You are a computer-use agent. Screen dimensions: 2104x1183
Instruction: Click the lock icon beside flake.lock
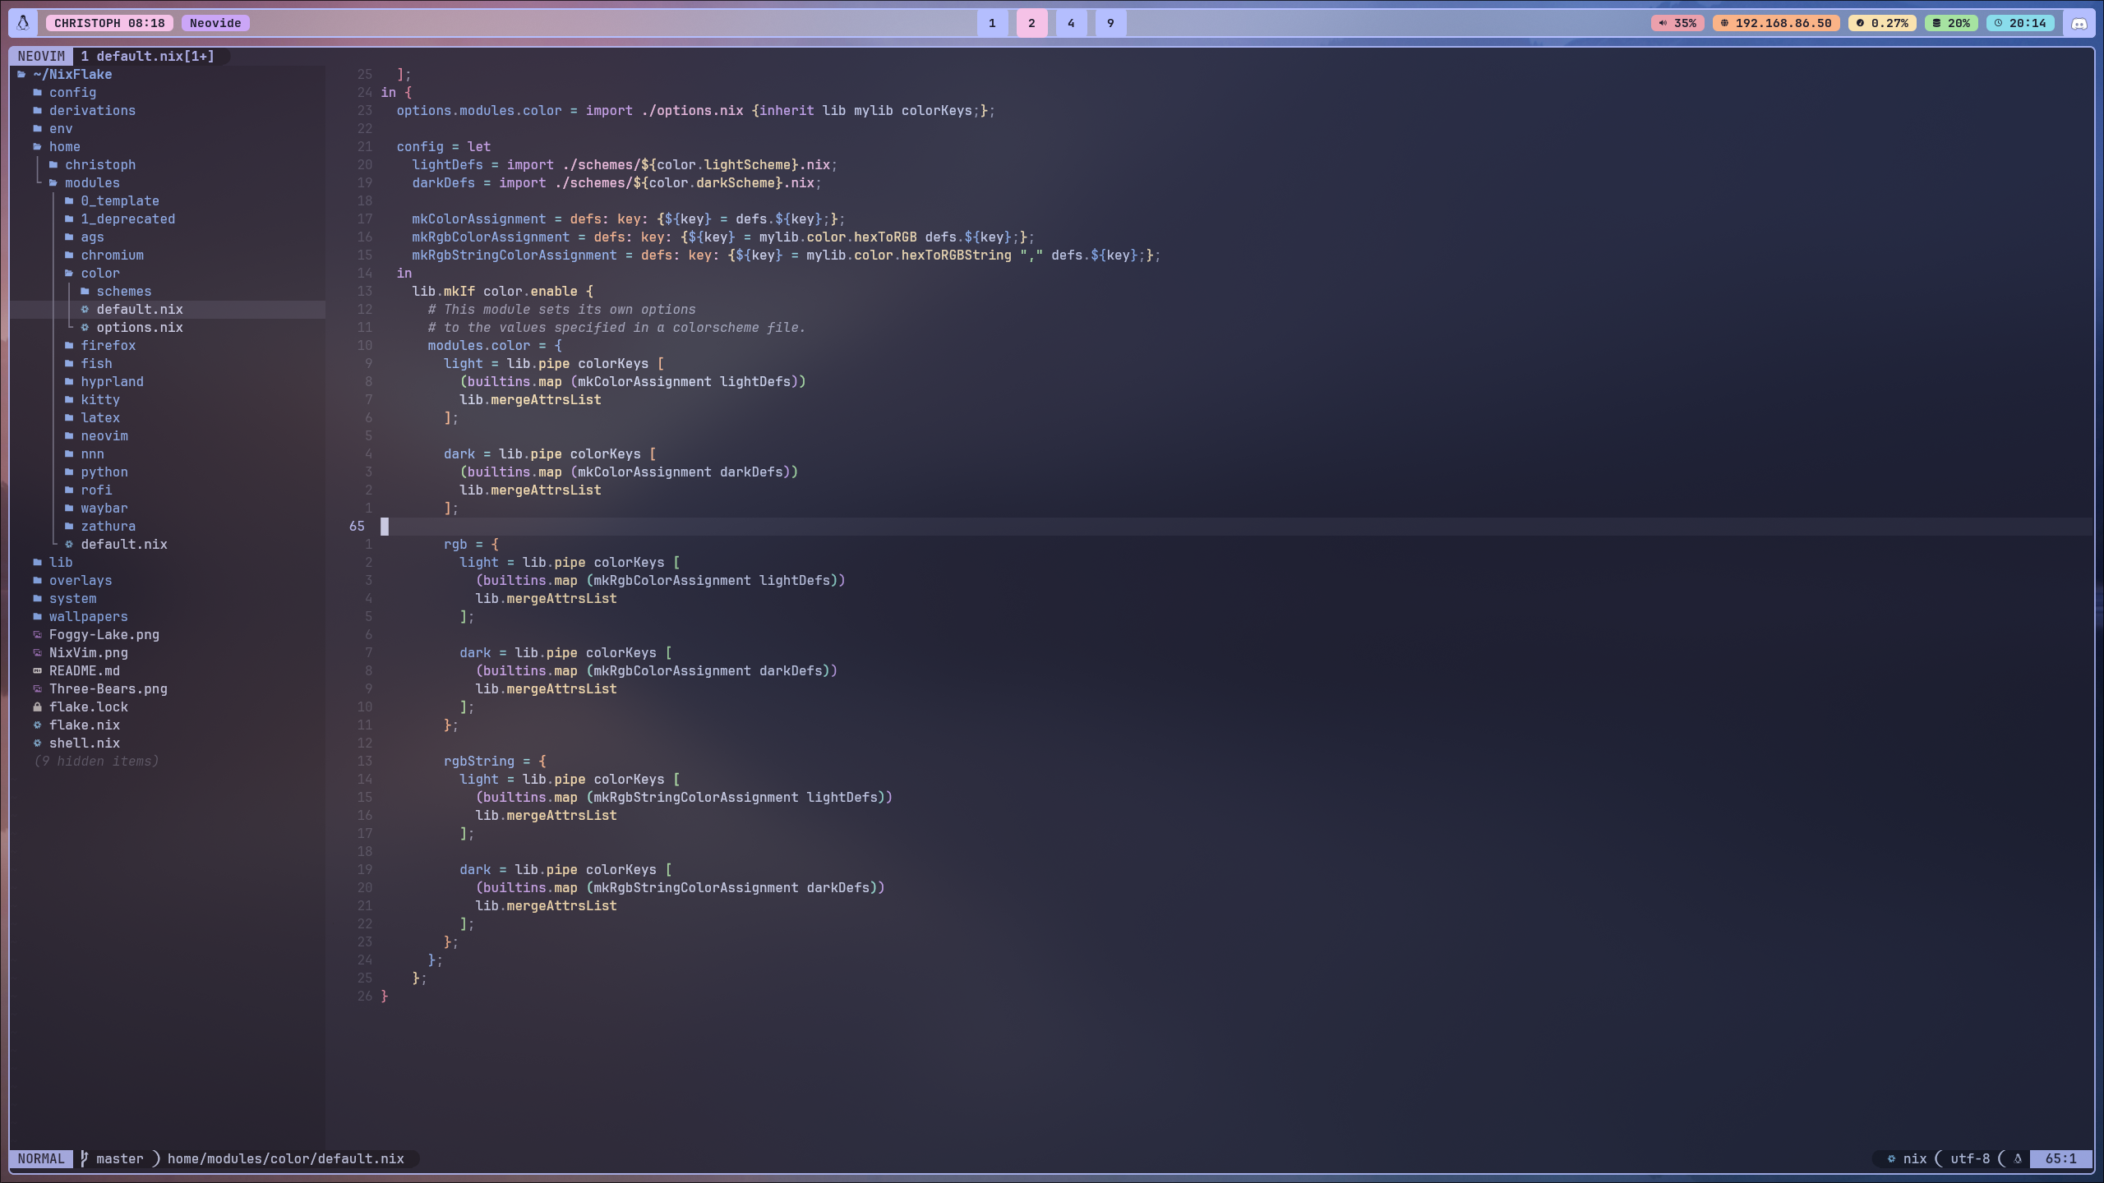click(37, 707)
